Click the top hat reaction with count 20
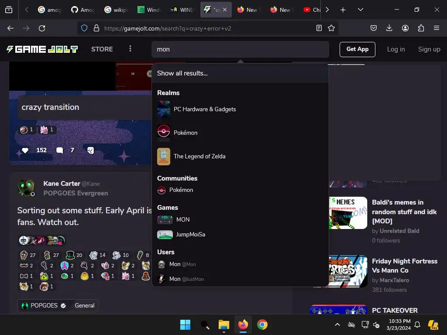Screen dimensions: 447x335 tap(74, 255)
